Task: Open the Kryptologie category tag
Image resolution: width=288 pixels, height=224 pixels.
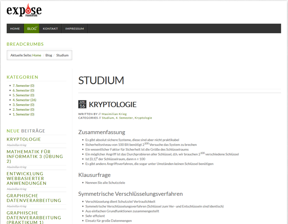Action: [x=143, y=118]
